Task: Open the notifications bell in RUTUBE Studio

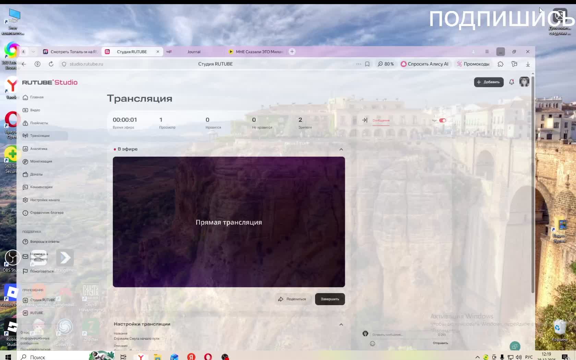Action: click(512, 82)
